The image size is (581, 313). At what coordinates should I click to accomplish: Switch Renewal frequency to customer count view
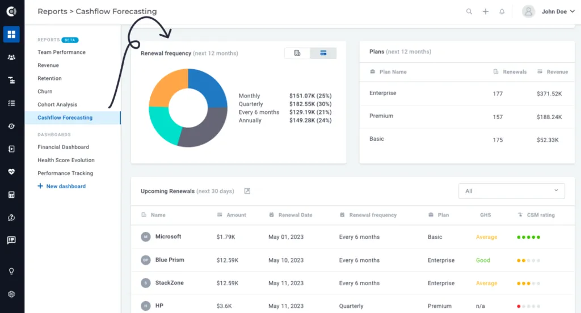tap(297, 53)
